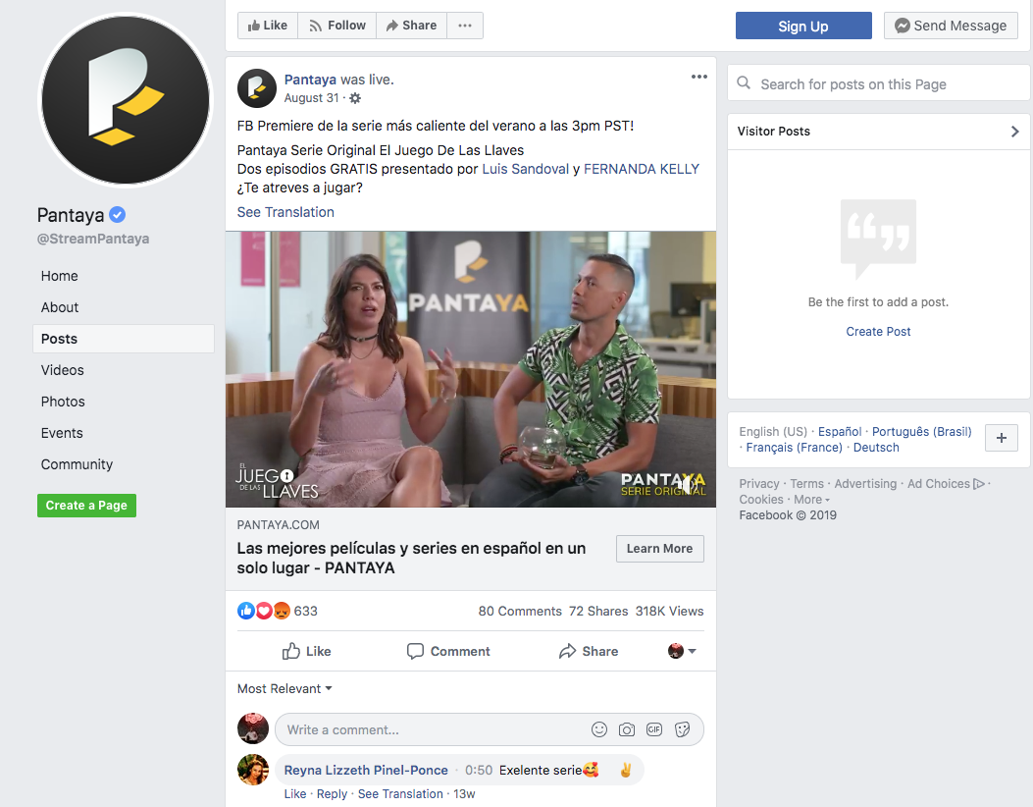1033x807 pixels.
Task: Send a message to Pantaya
Action: (951, 26)
